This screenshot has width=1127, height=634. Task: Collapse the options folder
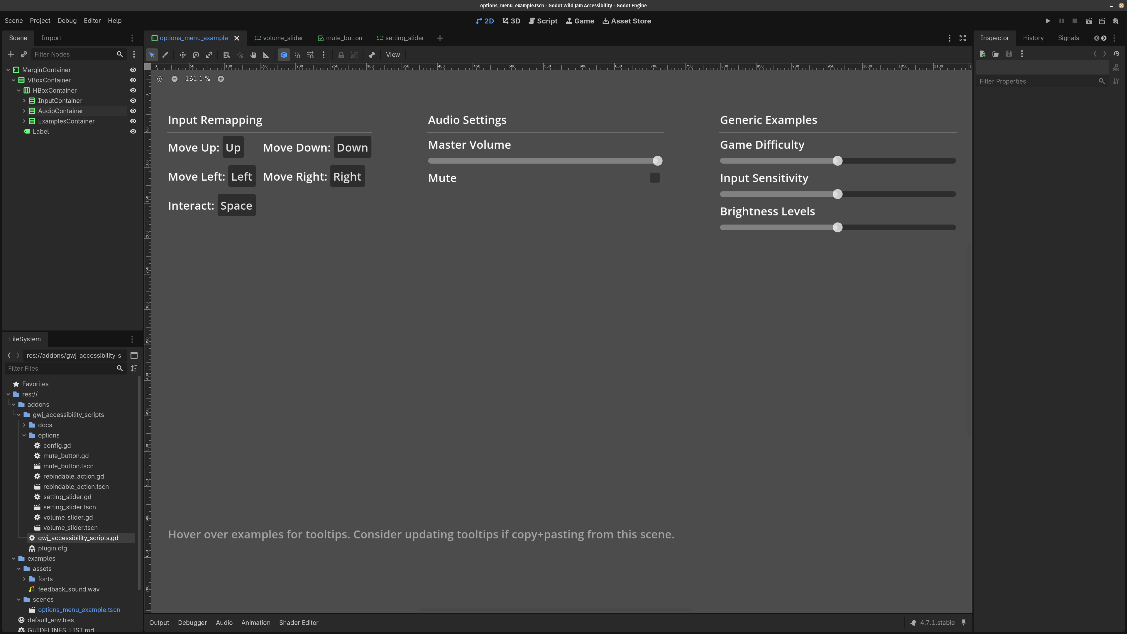coord(24,435)
